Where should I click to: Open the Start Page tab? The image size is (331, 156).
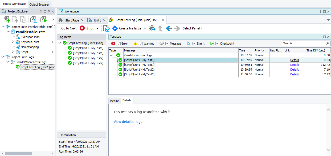(x=72, y=20)
